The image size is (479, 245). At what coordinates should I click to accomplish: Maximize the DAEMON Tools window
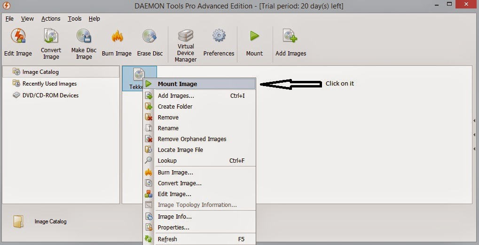pyautogui.click(x=449, y=4)
